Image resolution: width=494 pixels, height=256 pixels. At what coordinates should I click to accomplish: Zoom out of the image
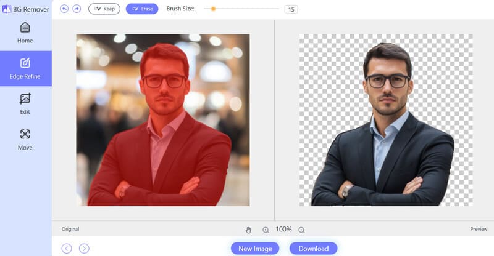pyautogui.click(x=301, y=230)
